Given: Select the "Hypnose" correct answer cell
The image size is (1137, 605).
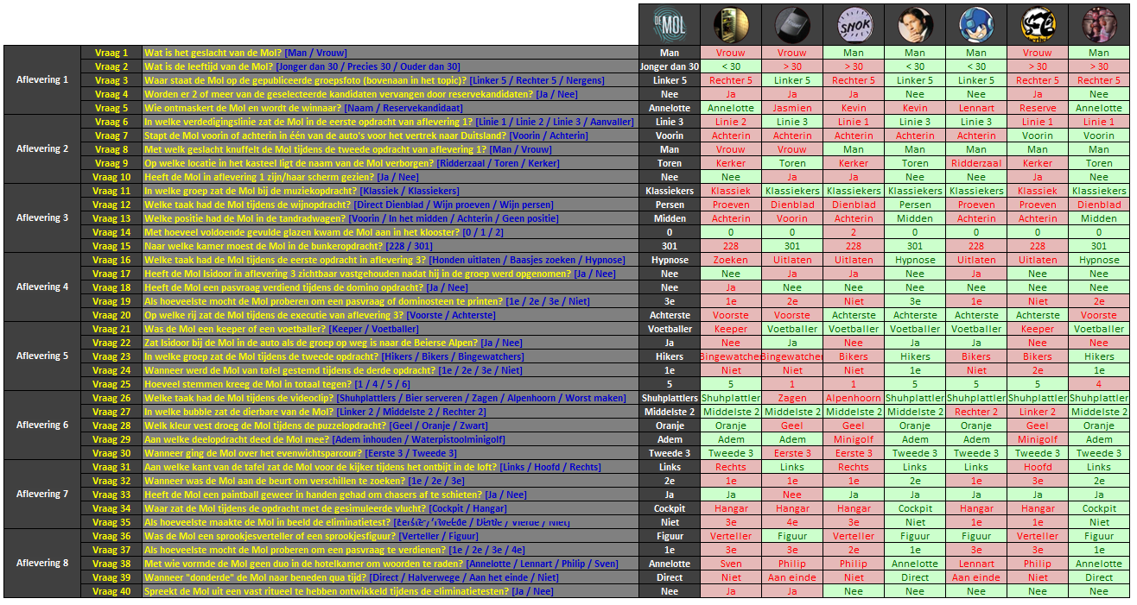Looking at the screenshot, I should 669,260.
